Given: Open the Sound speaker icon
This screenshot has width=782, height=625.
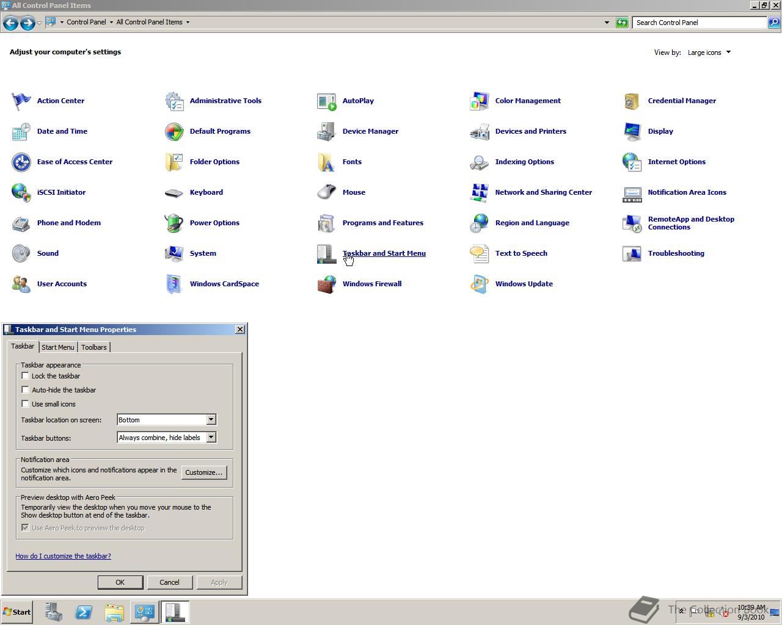Looking at the screenshot, I should (x=21, y=253).
